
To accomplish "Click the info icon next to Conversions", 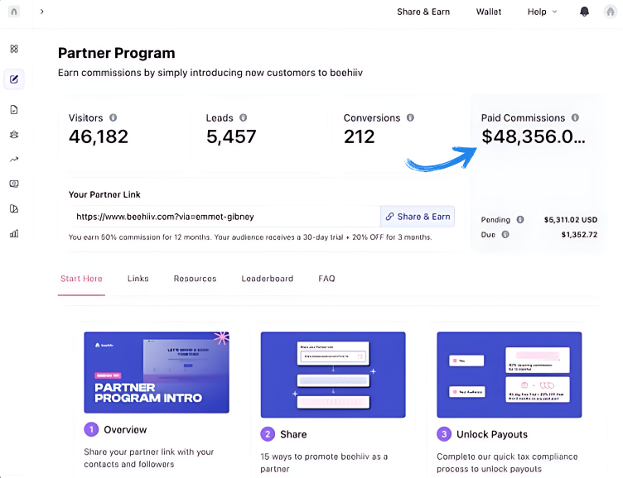I will (x=410, y=117).
